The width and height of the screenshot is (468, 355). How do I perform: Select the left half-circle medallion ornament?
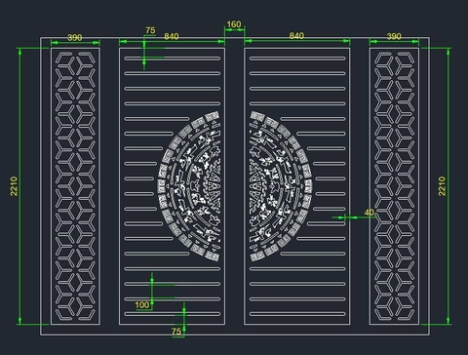(x=189, y=186)
